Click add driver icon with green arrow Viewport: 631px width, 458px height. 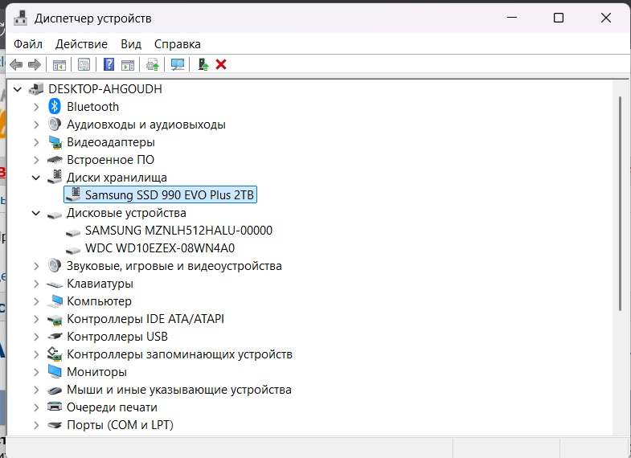point(203,64)
